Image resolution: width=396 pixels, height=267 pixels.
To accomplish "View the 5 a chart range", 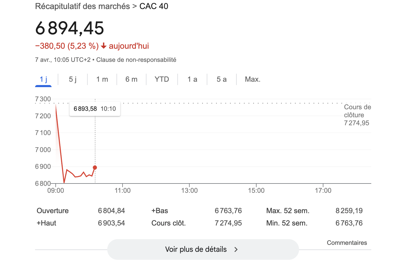I will point(222,79).
